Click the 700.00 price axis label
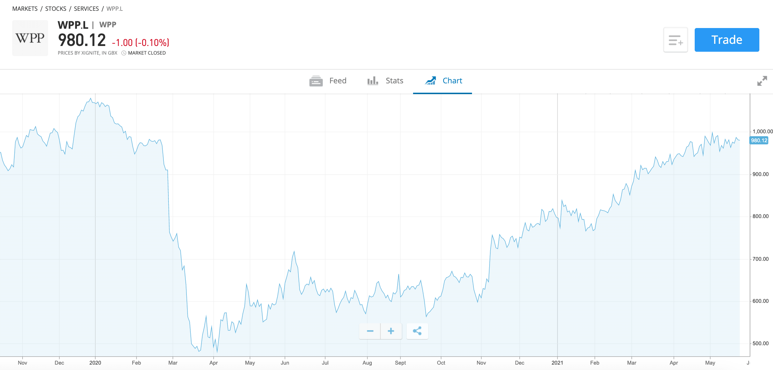 tap(760, 259)
